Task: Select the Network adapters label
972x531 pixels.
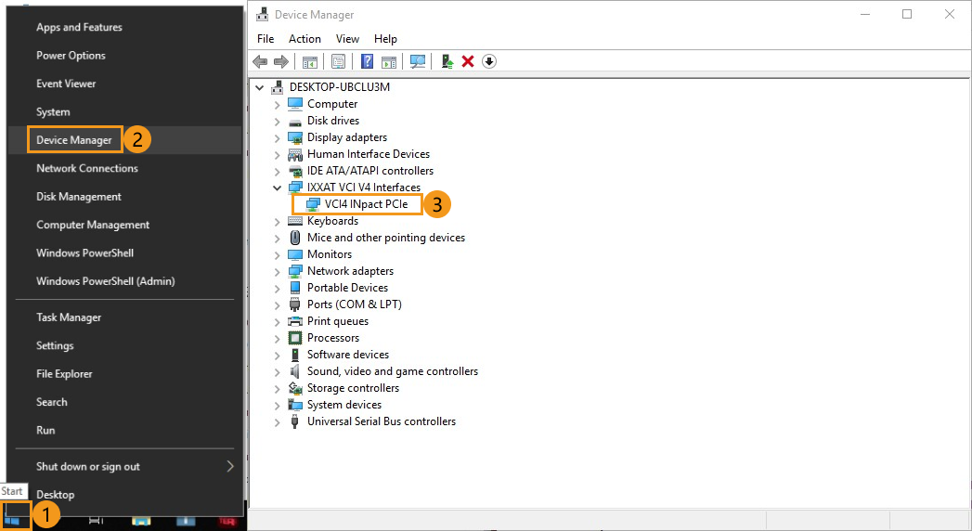Action: pos(350,271)
